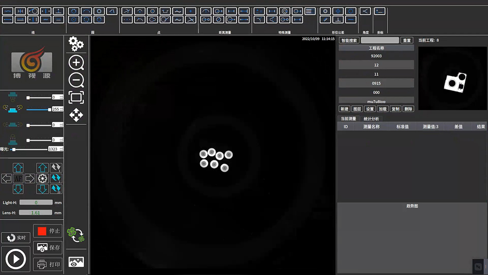Move stage with the left arrow
This screenshot has width=488, height=275.
(x=6, y=178)
